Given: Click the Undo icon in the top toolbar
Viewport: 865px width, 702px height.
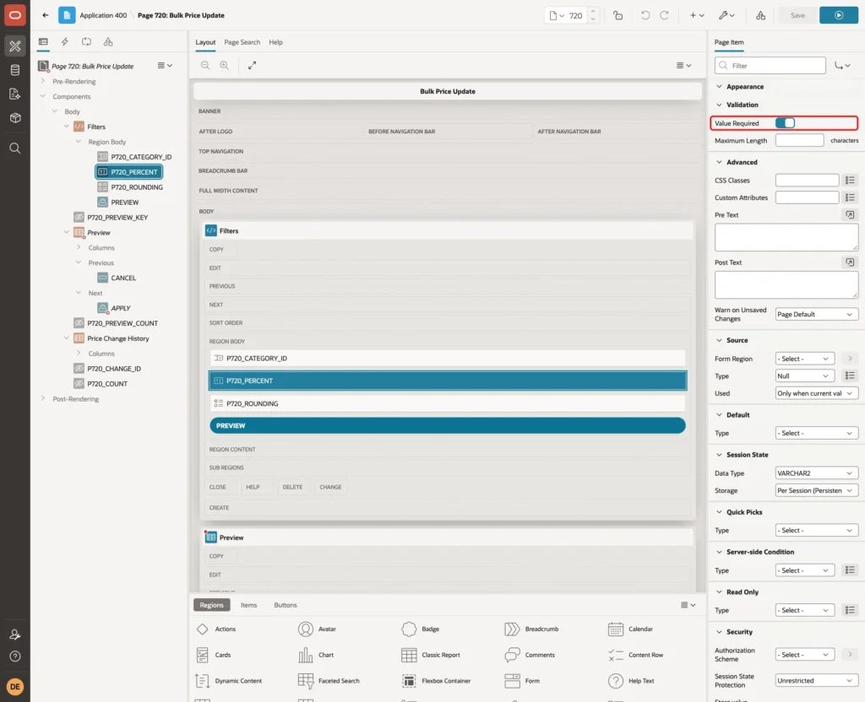Looking at the screenshot, I should tap(645, 15).
